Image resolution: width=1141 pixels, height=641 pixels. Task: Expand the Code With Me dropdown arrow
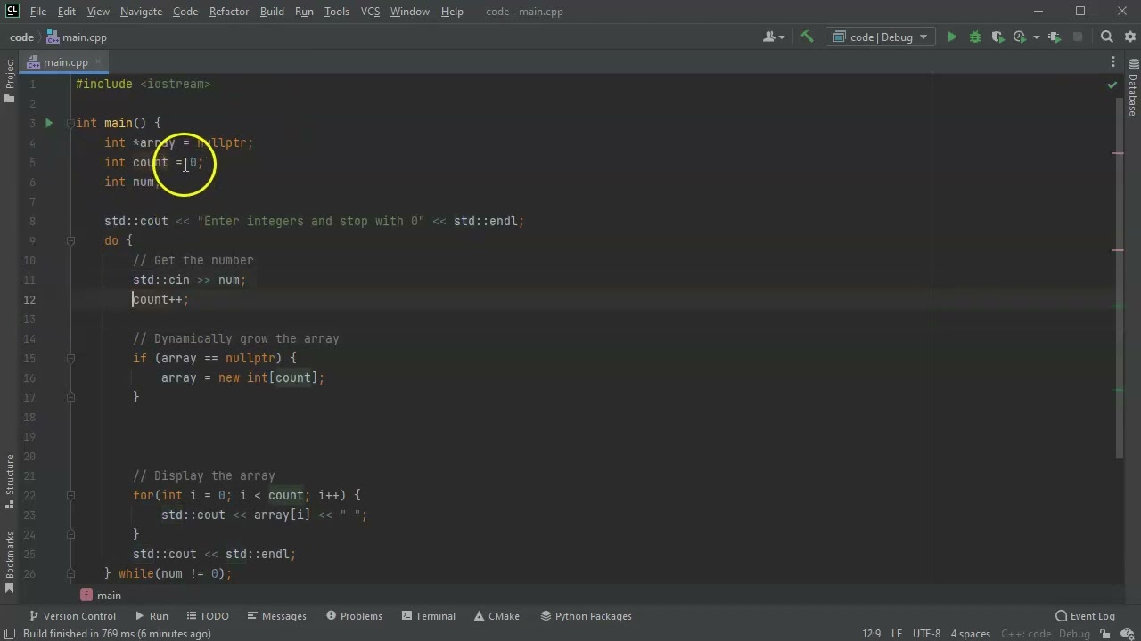coord(782,37)
